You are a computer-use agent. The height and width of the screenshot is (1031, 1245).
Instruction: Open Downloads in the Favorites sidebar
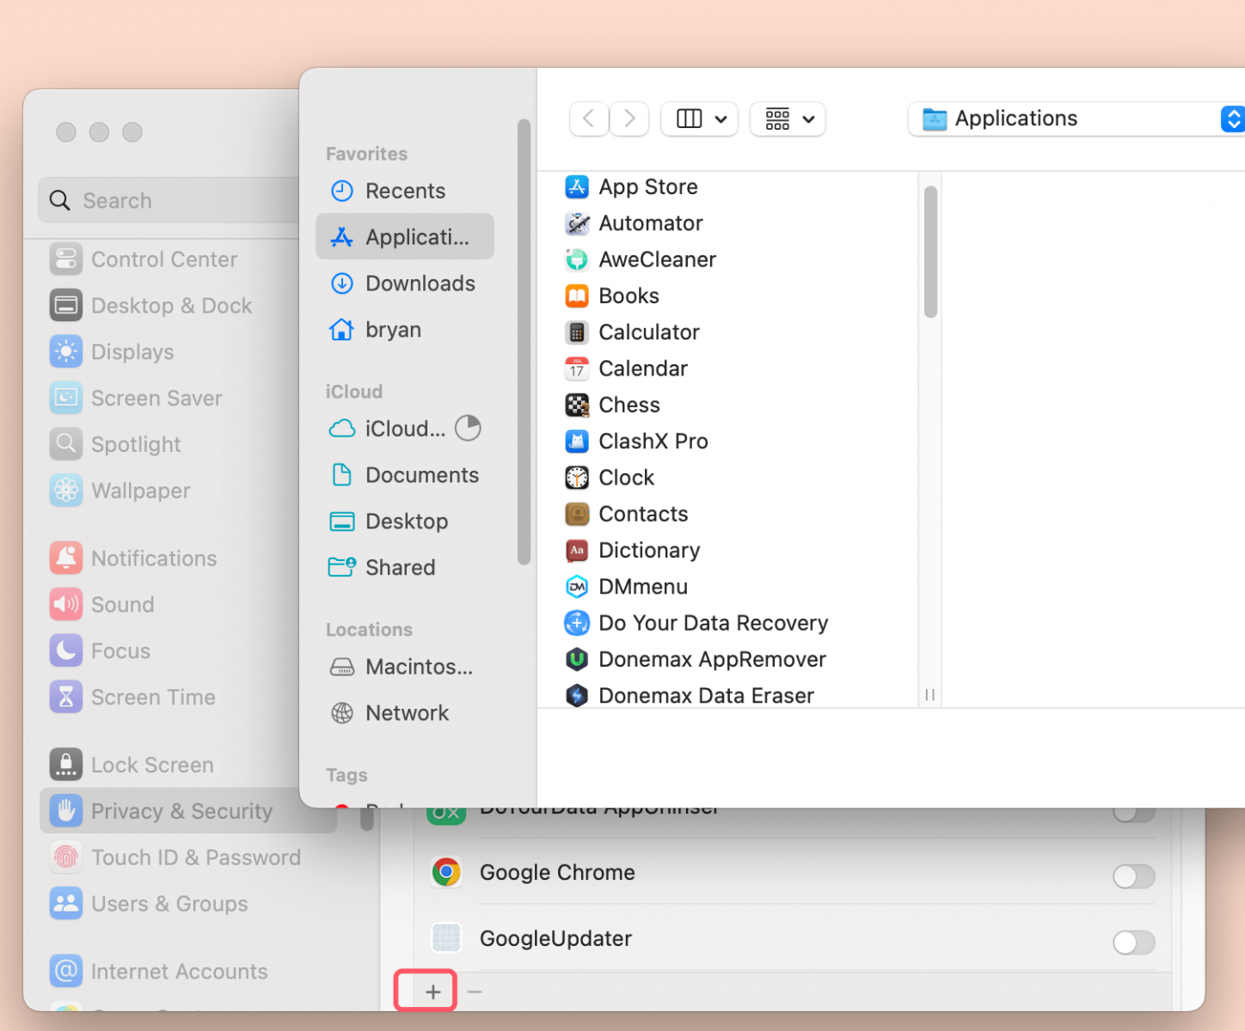(420, 284)
